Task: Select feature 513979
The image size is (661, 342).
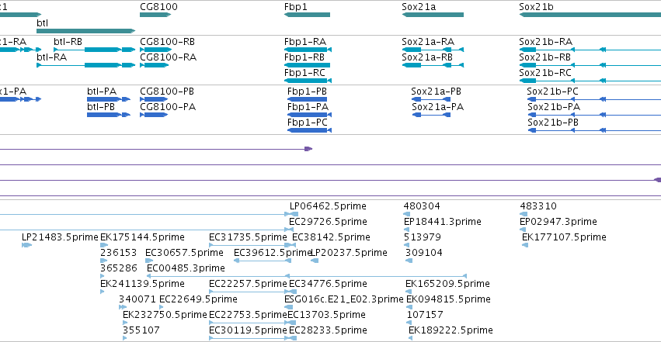Action: tap(422, 237)
